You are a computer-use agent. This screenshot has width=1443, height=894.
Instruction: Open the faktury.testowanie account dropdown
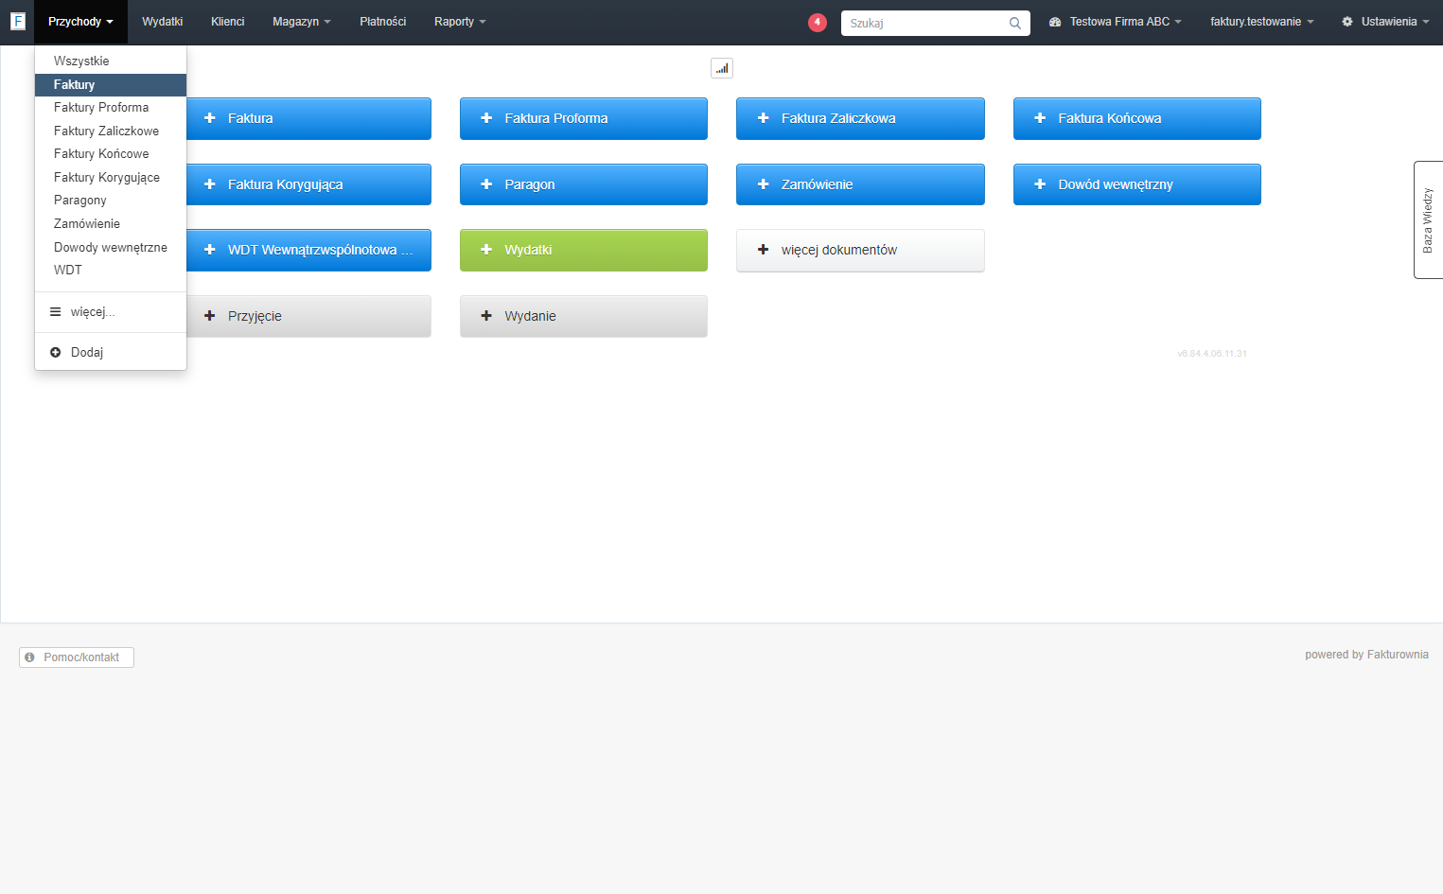point(1262,22)
